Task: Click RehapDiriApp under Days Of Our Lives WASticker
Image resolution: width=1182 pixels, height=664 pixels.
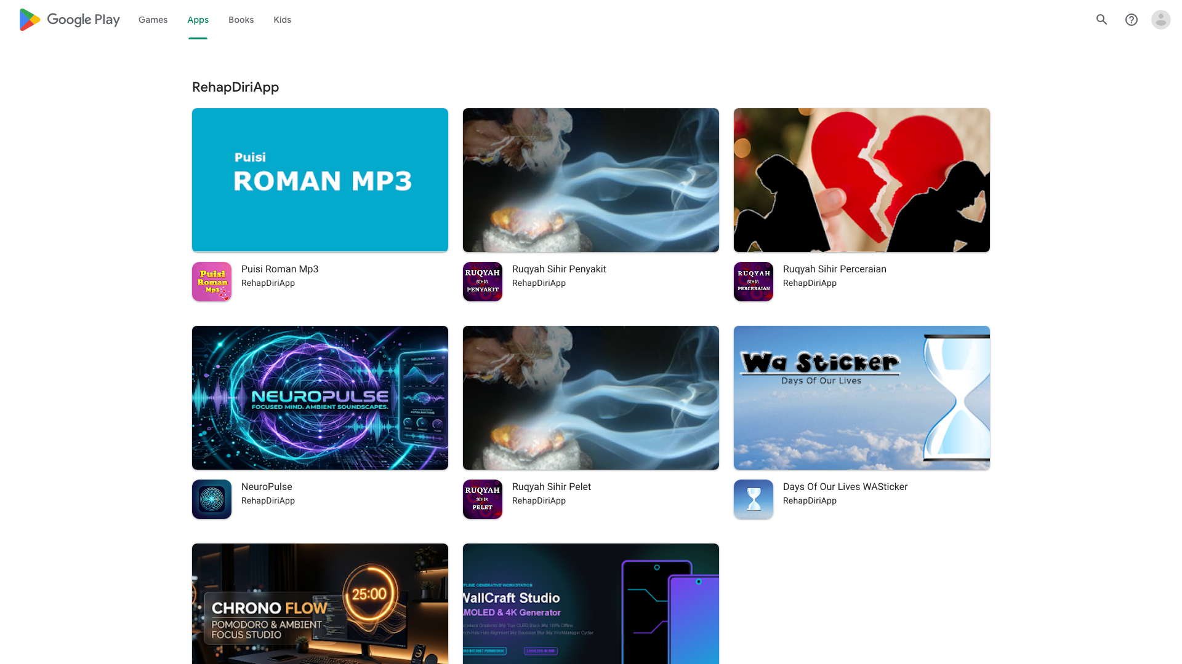Action: [810, 501]
